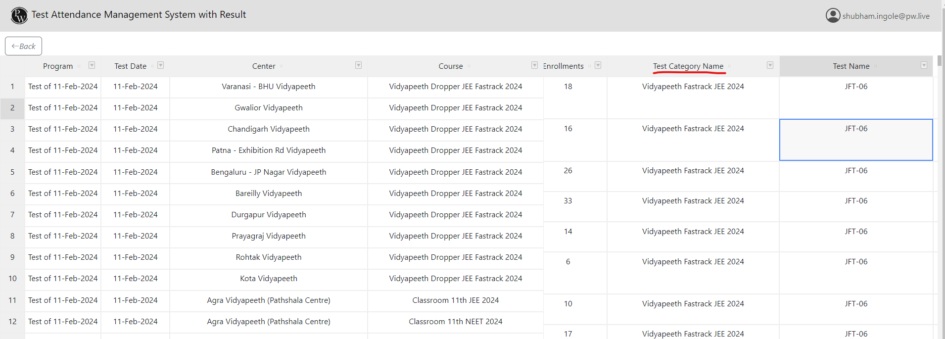Open the Test Date column filter icon
The image size is (945, 339).
pyautogui.click(x=160, y=65)
